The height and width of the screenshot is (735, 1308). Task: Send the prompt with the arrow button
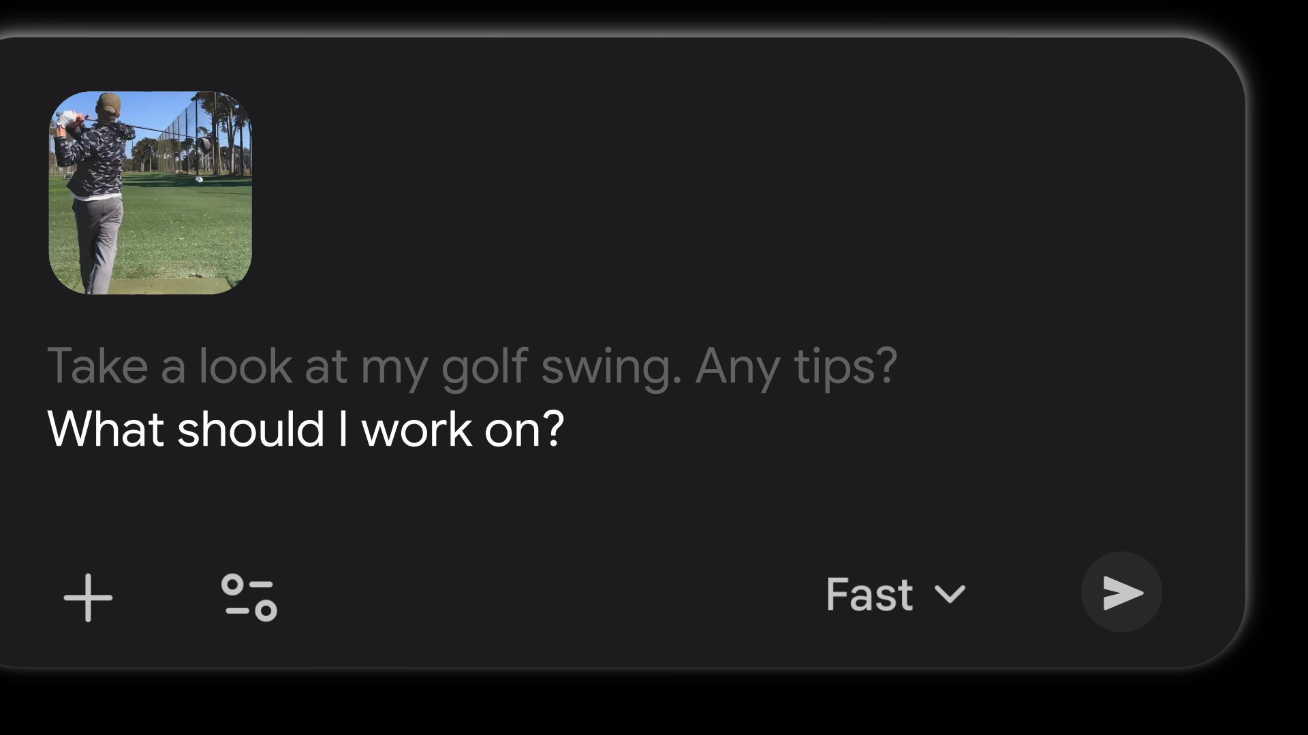(1121, 592)
